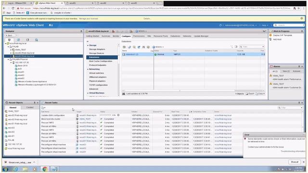Viewport: 308px width, 173px height.
Task: Switch to the Summary tab
Action: [x=106, y=36]
